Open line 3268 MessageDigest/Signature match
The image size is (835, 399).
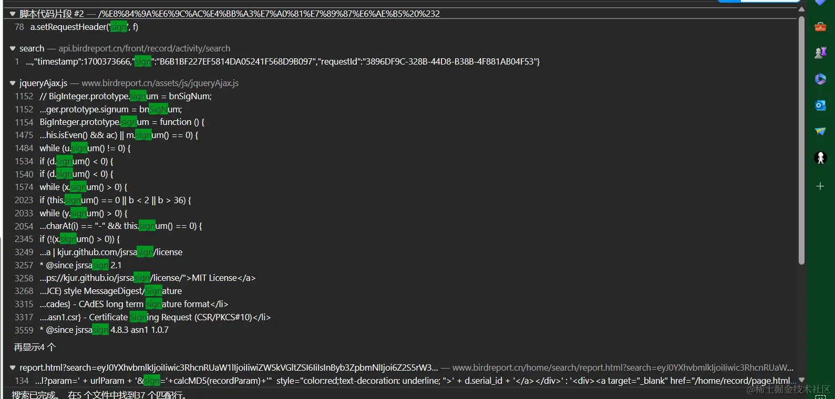110,291
